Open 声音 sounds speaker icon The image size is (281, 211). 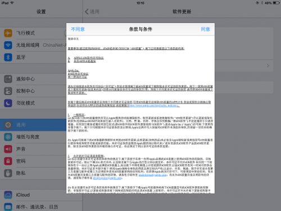point(8,149)
